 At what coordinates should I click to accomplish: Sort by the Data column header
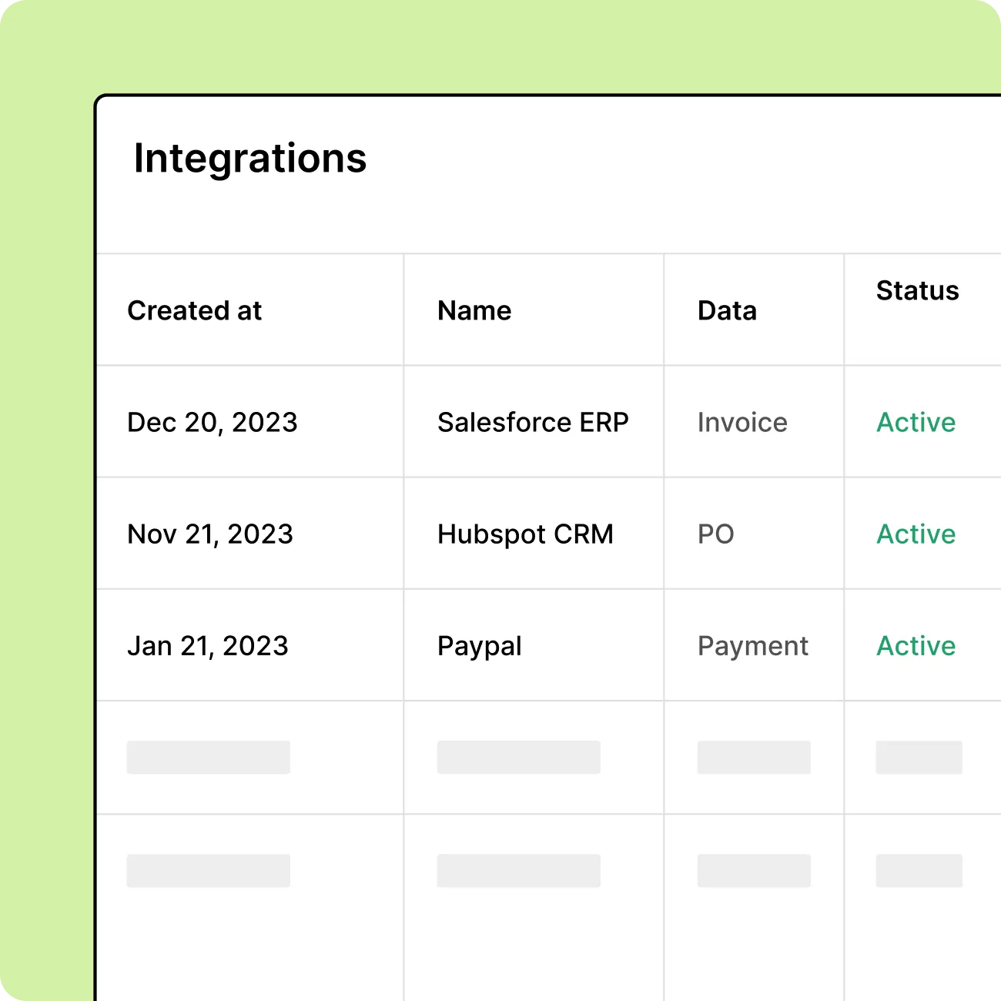pyautogui.click(x=727, y=310)
